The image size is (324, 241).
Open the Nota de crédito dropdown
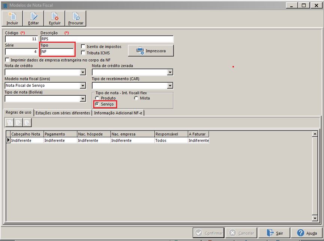pos(83,72)
